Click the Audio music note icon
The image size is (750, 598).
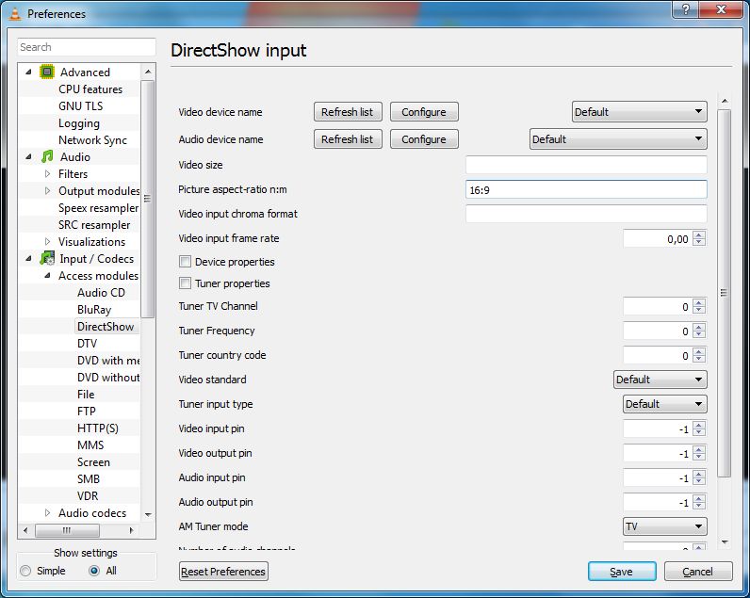click(47, 156)
